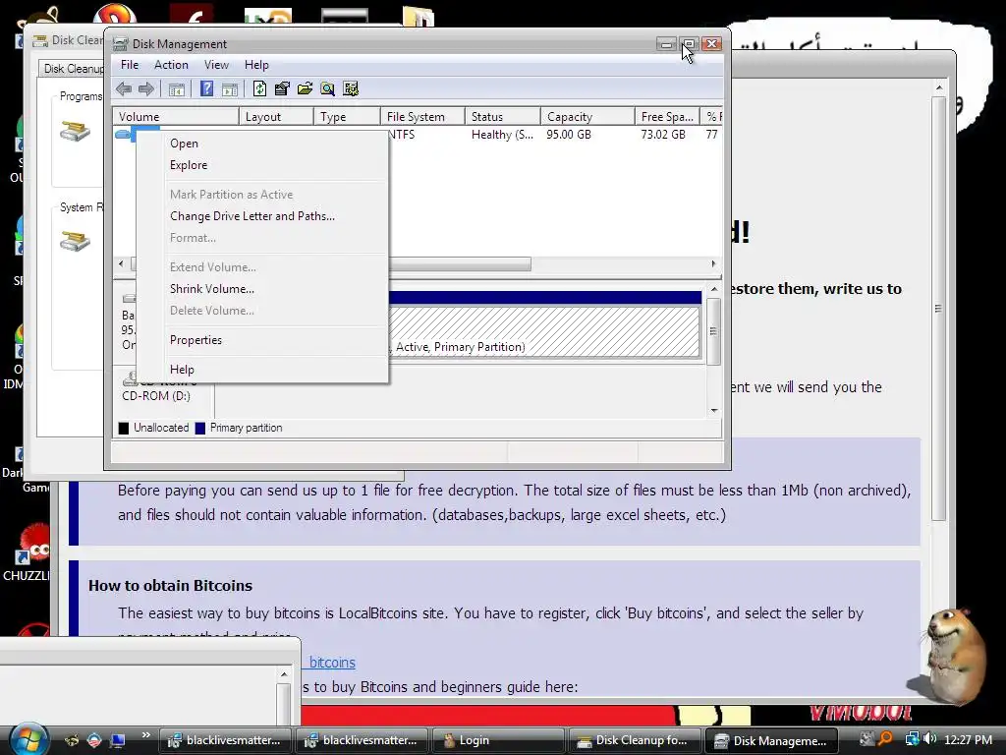This screenshot has height=755, width=1006.
Task: Click up arrow of ransom note scrollbar
Action: click(938, 87)
